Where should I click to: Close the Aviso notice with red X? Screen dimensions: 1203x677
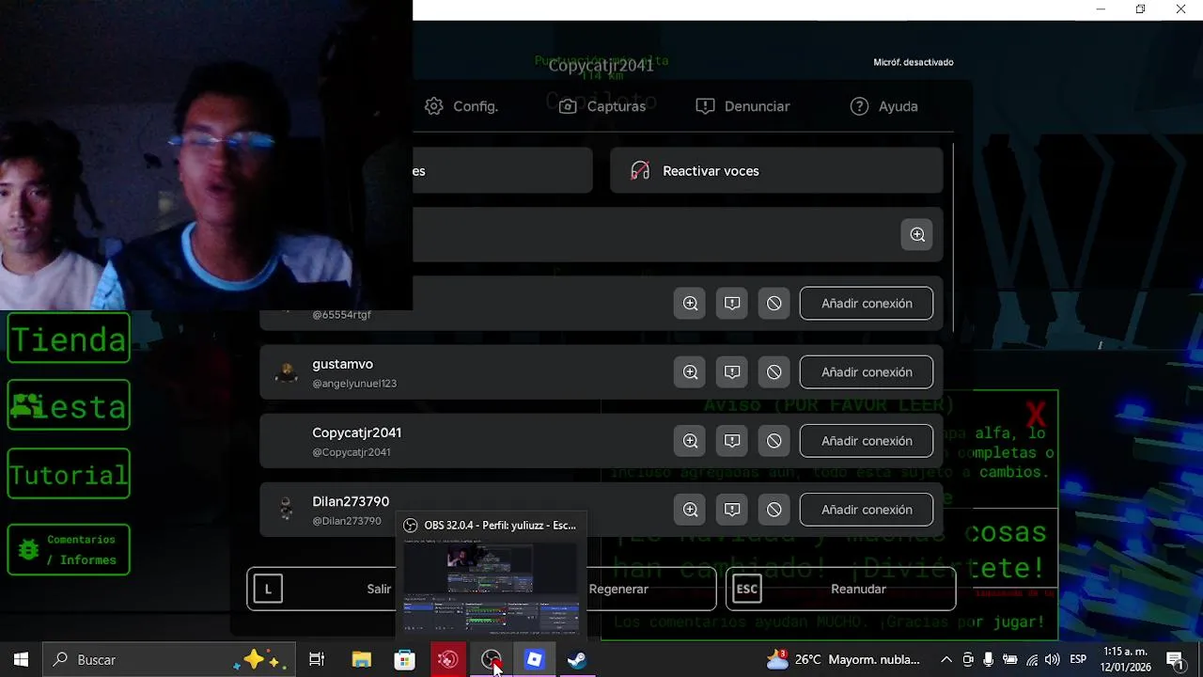tap(1036, 414)
